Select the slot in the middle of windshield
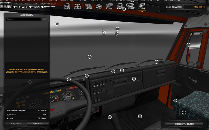209x130 pixels. (x=89, y=57)
